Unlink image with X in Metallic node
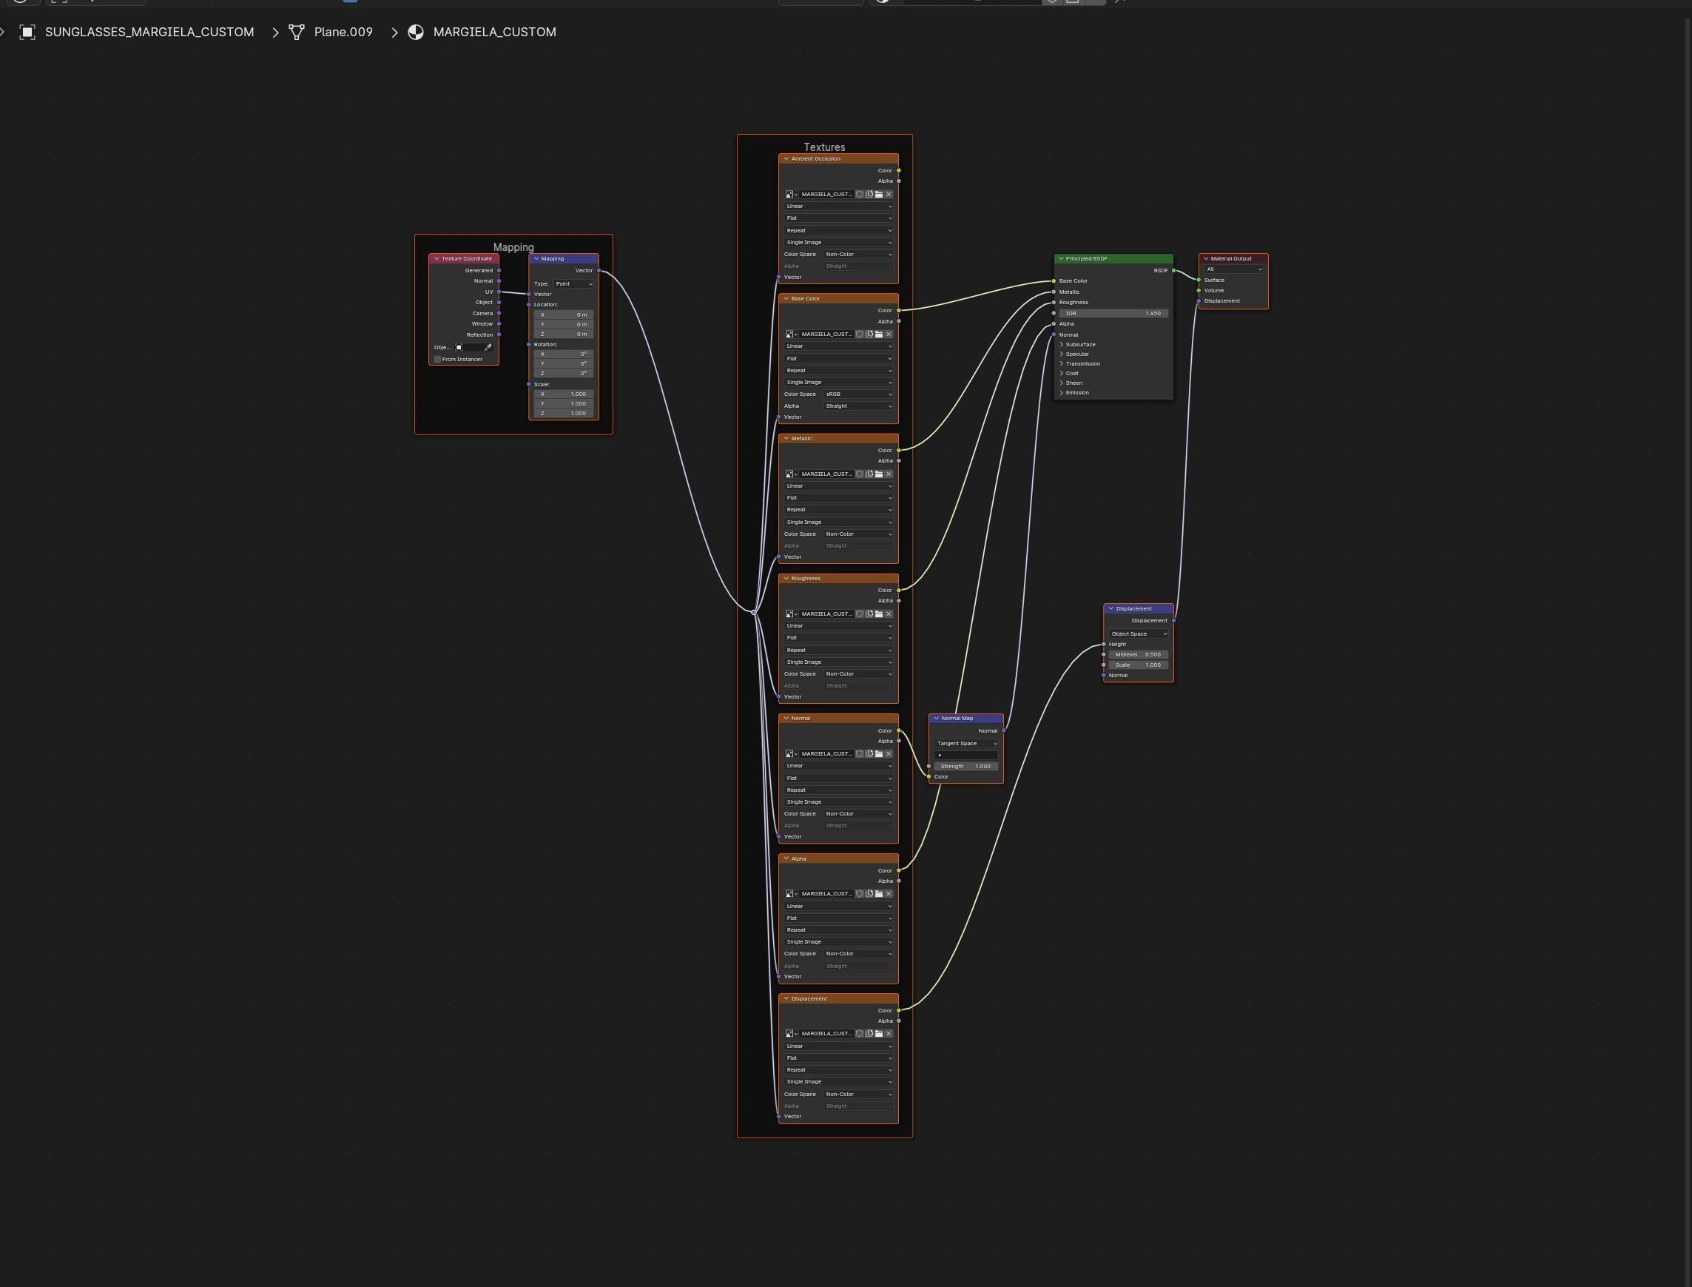1692x1287 pixels. coord(889,474)
